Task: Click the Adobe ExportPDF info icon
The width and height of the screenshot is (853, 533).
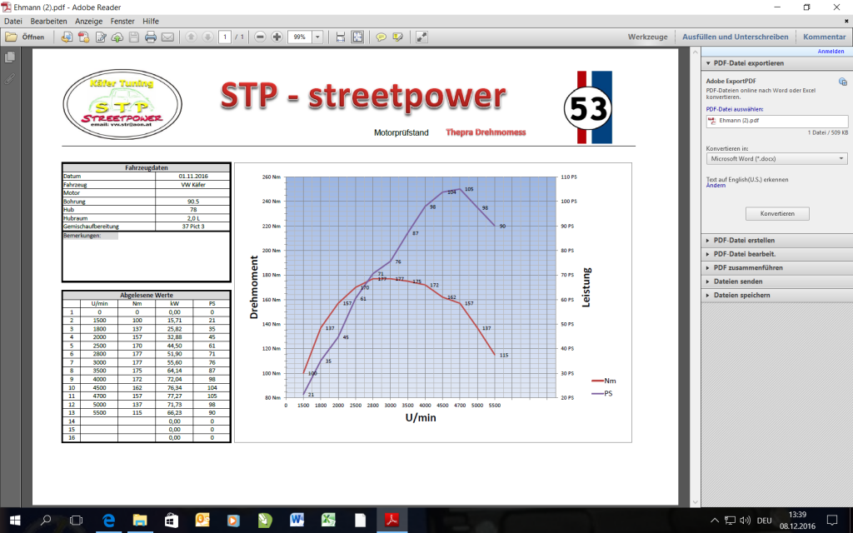Action: (843, 82)
